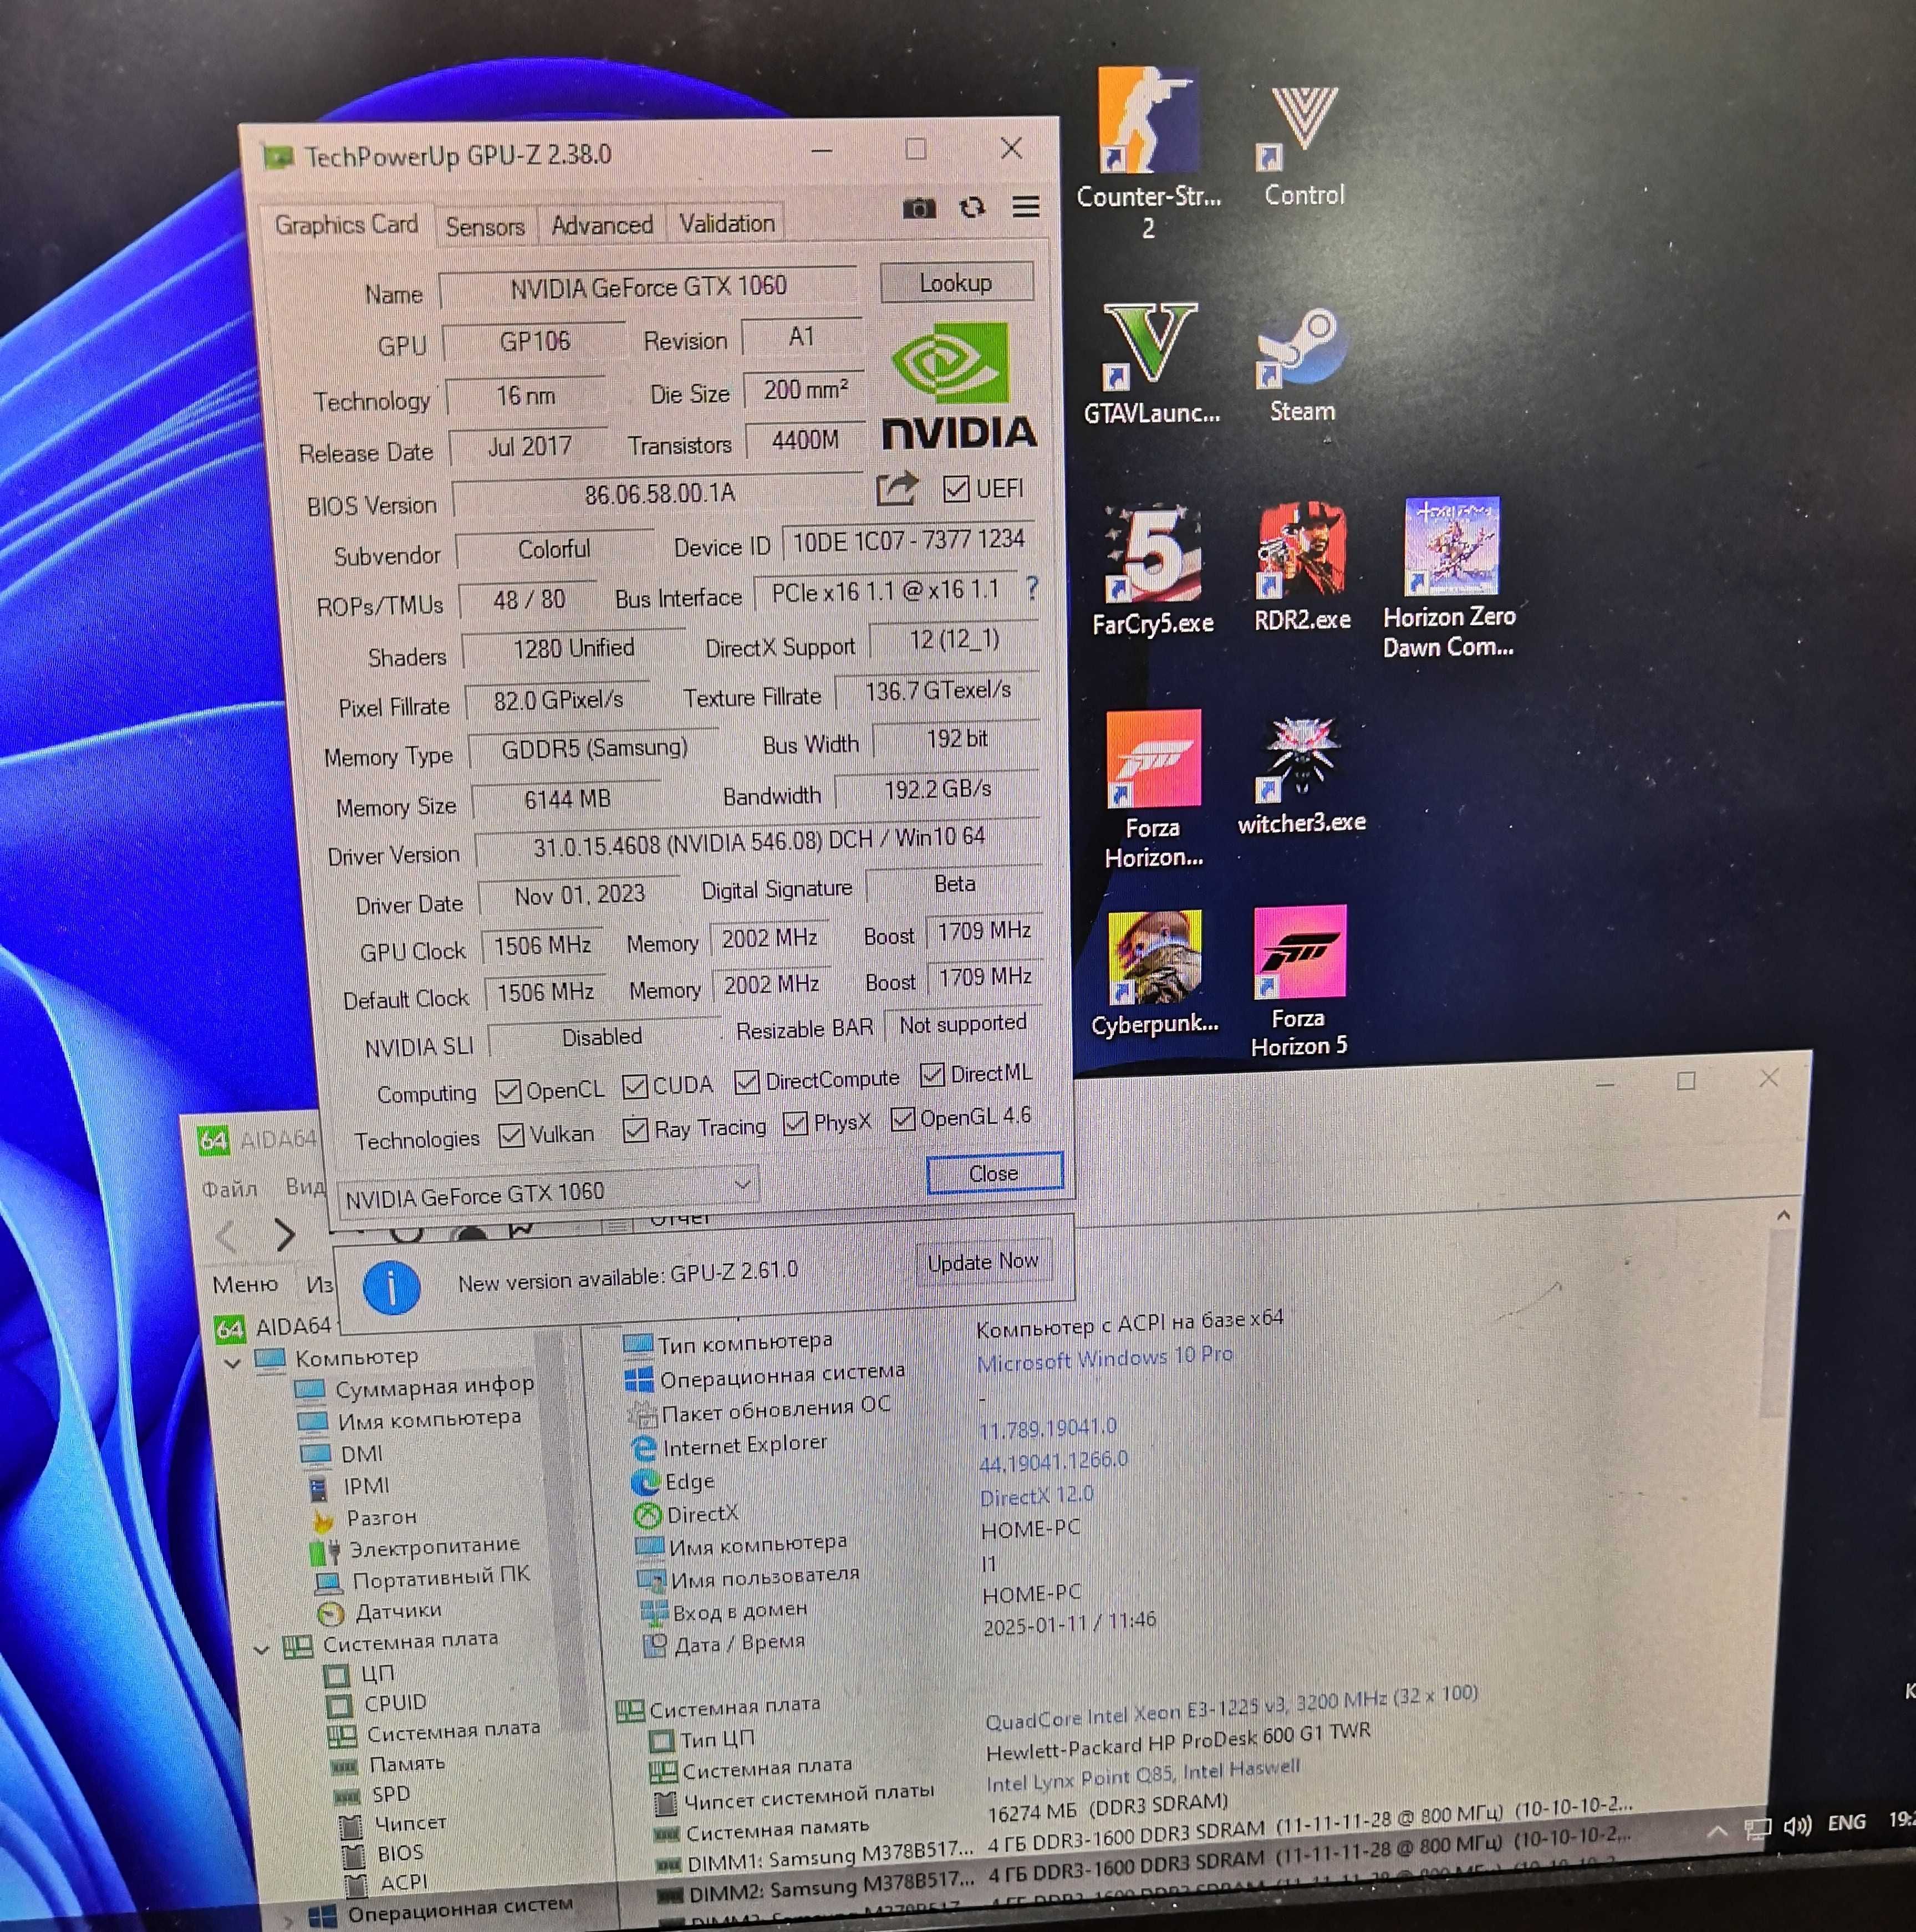Take GPU-Z screenshot with camera icon
Image resolution: width=1916 pixels, height=1932 pixels.
tap(919, 208)
